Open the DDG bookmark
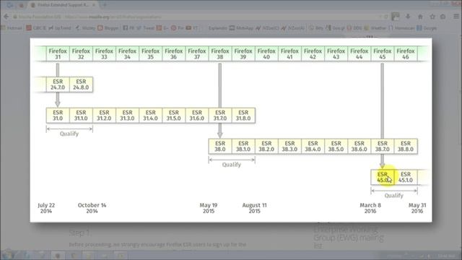Viewport: 462px width, 260px height. point(354,28)
